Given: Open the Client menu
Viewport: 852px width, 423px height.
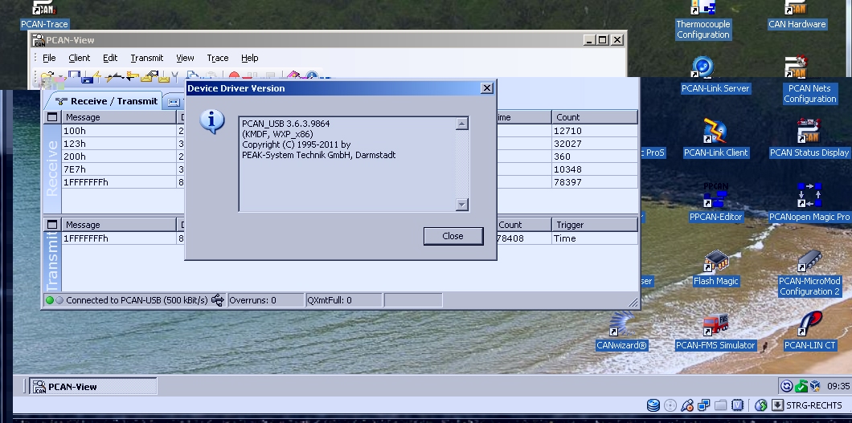Looking at the screenshot, I should (x=80, y=58).
